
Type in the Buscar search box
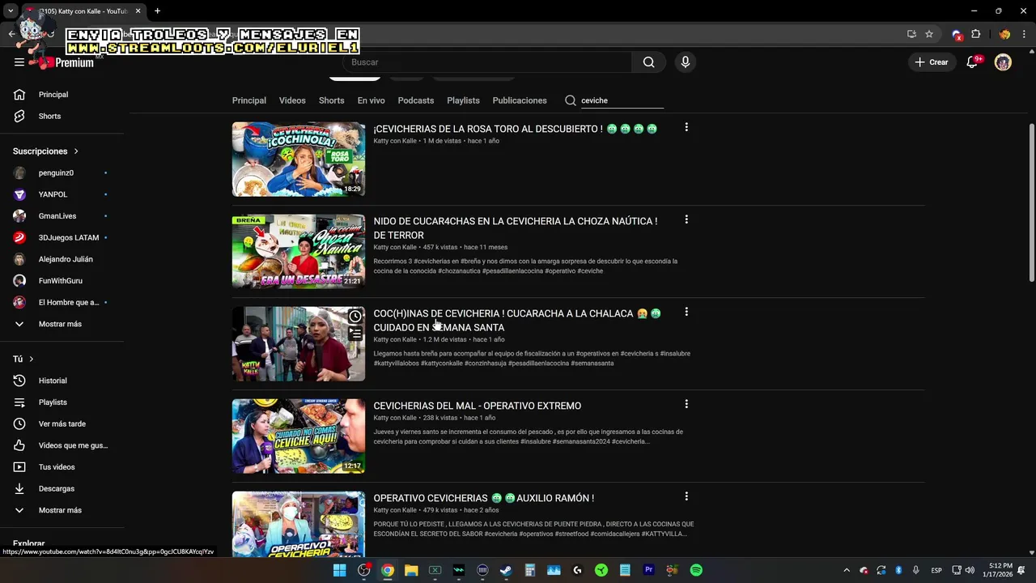point(488,62)
